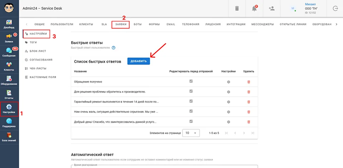
Task: Open settings gear for 'Гарантийный ремонт' reply
Action: [x=229, y=102]
